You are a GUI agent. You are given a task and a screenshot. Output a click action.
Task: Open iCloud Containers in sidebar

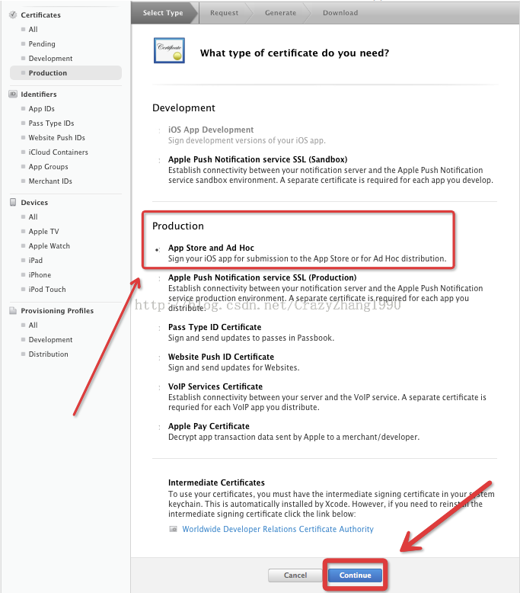click(x=58, y=152)
